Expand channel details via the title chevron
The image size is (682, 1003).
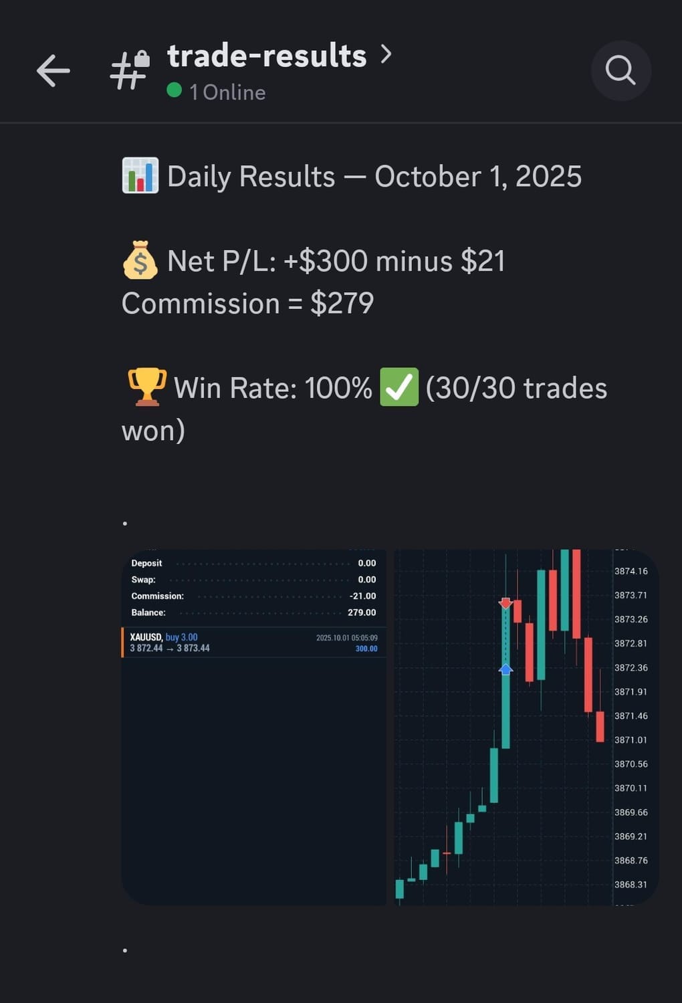[386, 54]
